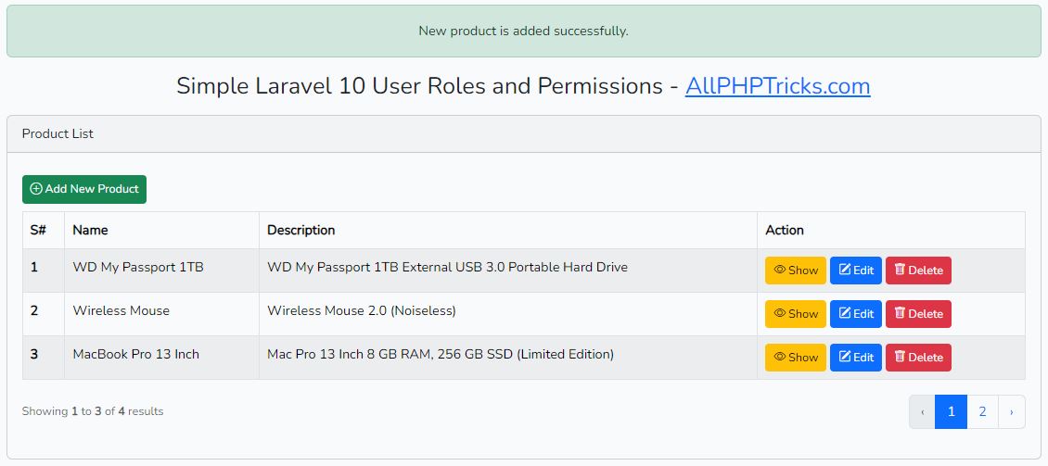Image resolution: width=1048 pixels, height=466 pixels.
Task: Open the AllPHPTricks.com link
Action: 777,86
